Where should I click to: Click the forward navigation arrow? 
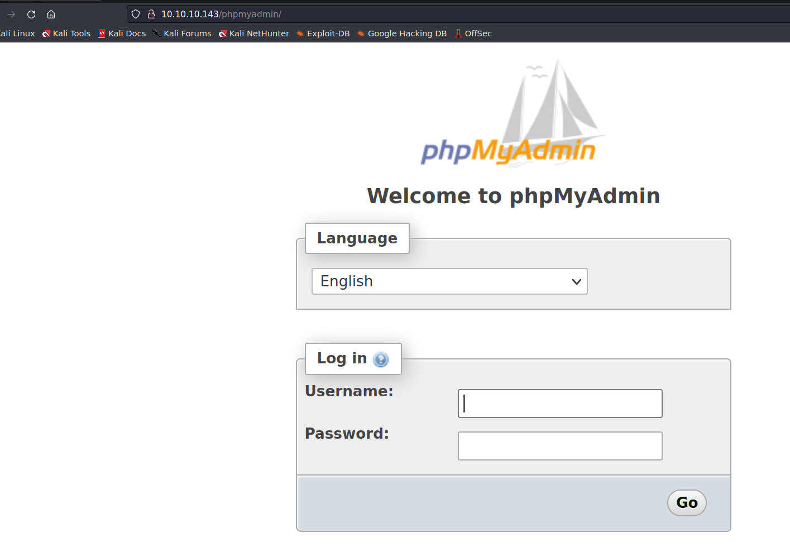11,15
